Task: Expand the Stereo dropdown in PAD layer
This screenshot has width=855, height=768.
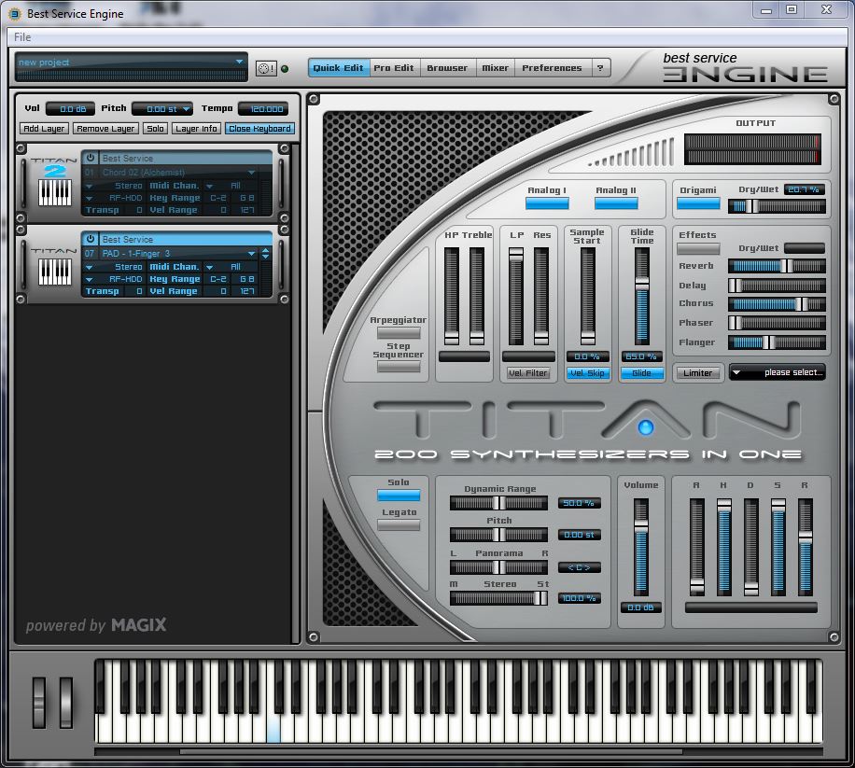Action: tap(90, 267)
